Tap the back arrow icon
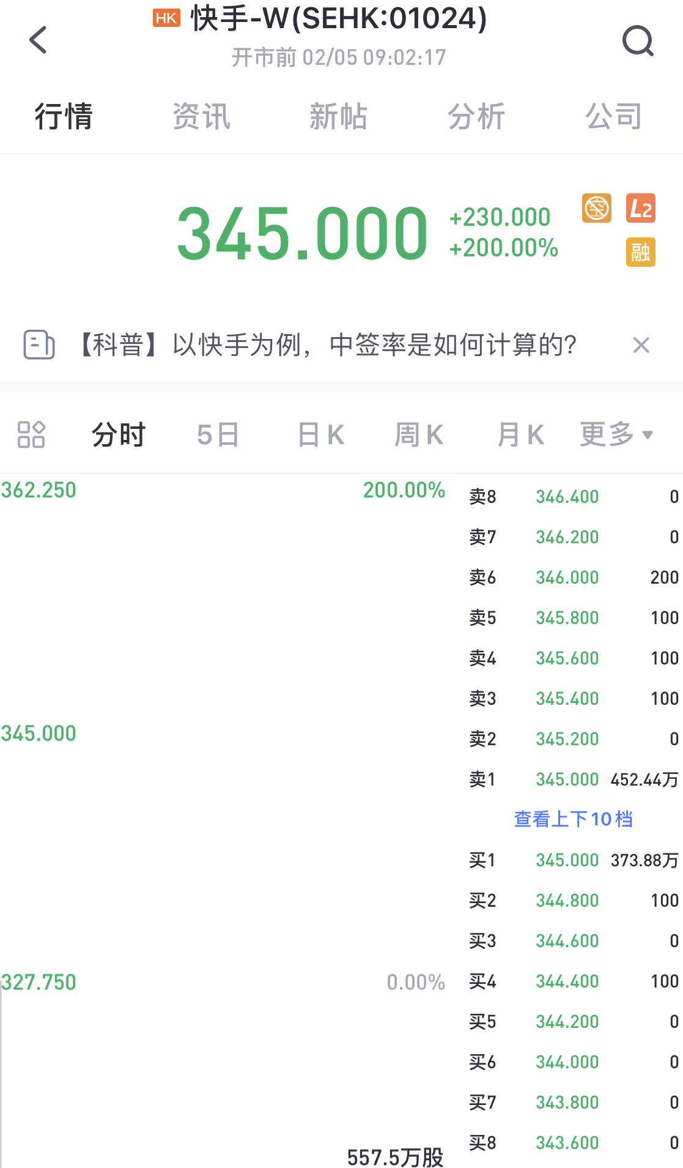The height and width of the screenshot is (1168, 683). [x=38, y=40]
